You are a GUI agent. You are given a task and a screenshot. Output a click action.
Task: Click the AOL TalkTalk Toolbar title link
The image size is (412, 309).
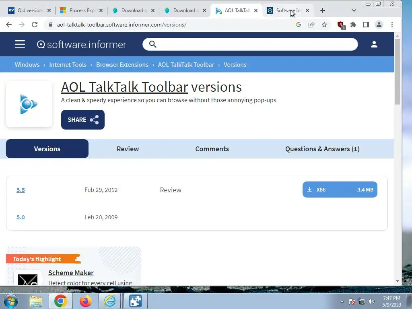coord(125,87)
